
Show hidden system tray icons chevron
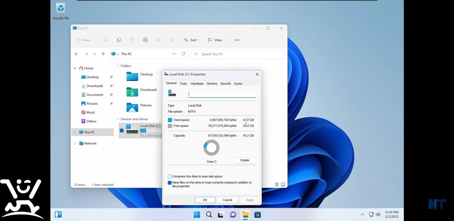tap(362, 215)
